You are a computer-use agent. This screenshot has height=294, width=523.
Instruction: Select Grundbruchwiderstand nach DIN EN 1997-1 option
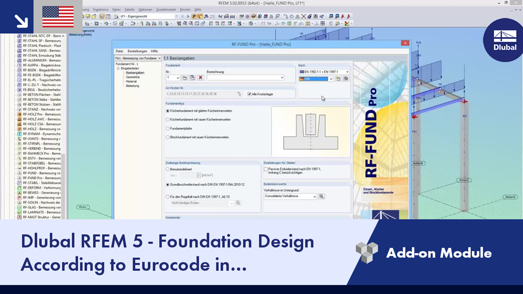[x=168, y=184]
